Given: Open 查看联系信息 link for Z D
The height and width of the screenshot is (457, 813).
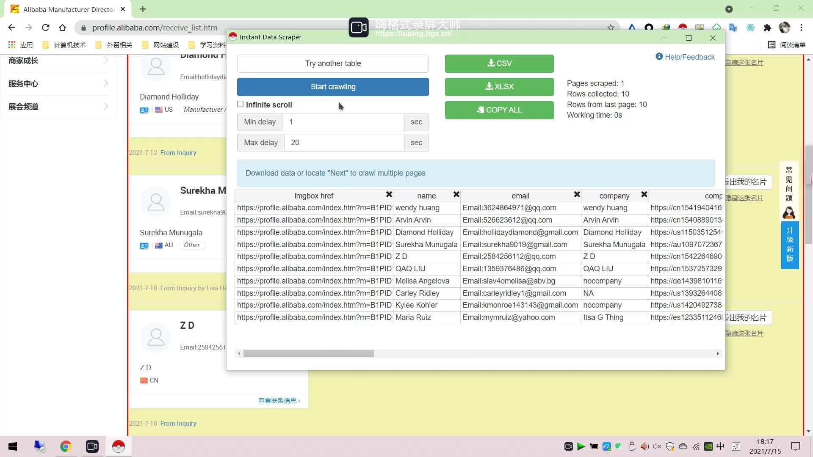Looking at the screenshot, I should point(279,400).
